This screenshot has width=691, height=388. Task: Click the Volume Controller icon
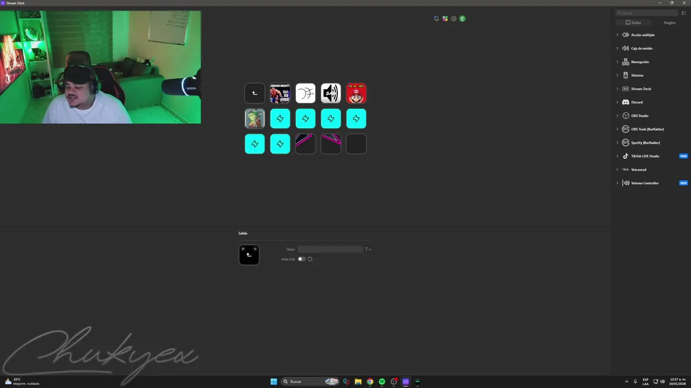click(626, 183)
